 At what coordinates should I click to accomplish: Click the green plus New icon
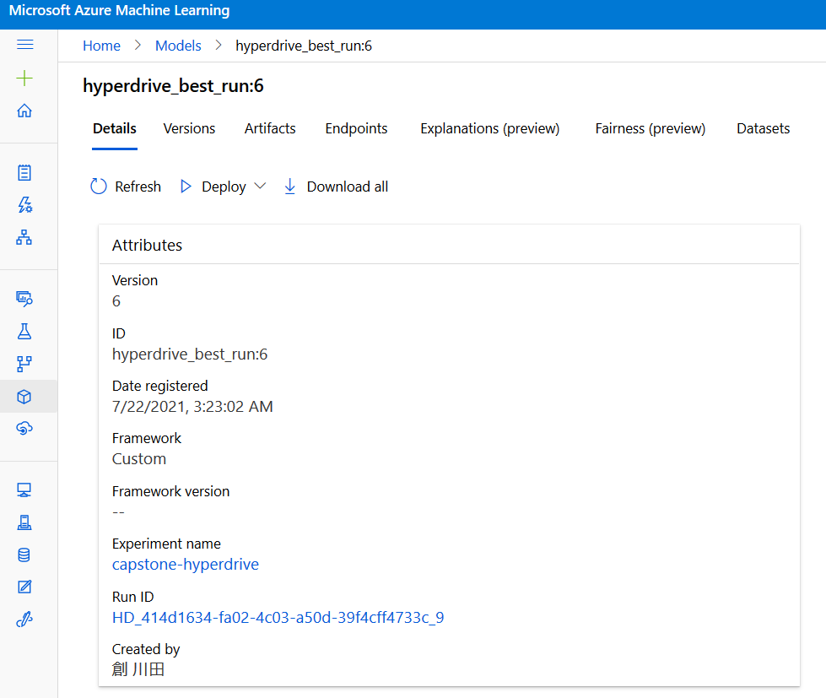24,78
